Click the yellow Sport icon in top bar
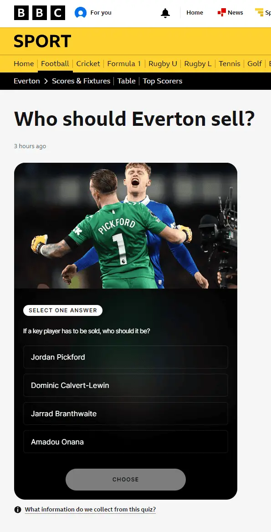271x532 pixels. (x=259, y=13)
